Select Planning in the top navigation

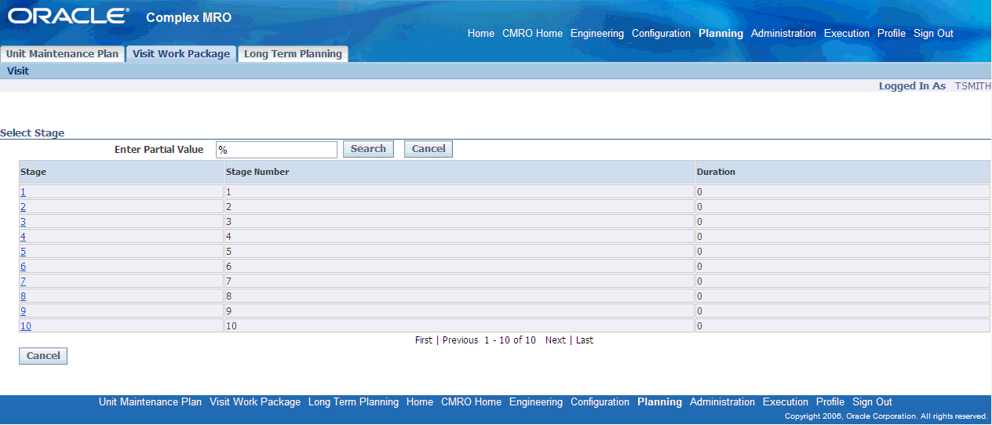tap(720, 34)
